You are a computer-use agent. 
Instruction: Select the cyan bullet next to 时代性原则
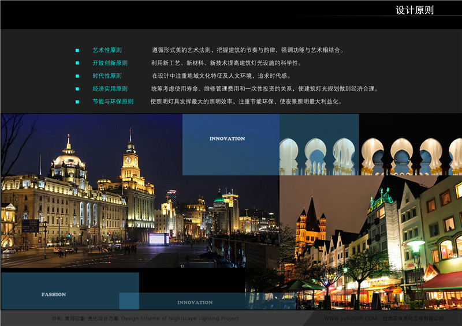click(x=77, y=76)
